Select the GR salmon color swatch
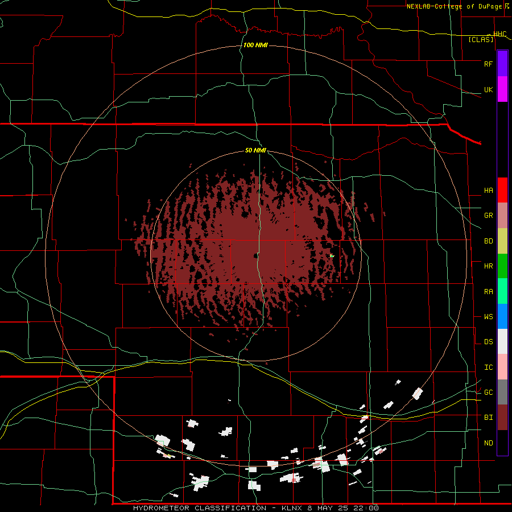 pyautogui.click(x=502, y=216)
